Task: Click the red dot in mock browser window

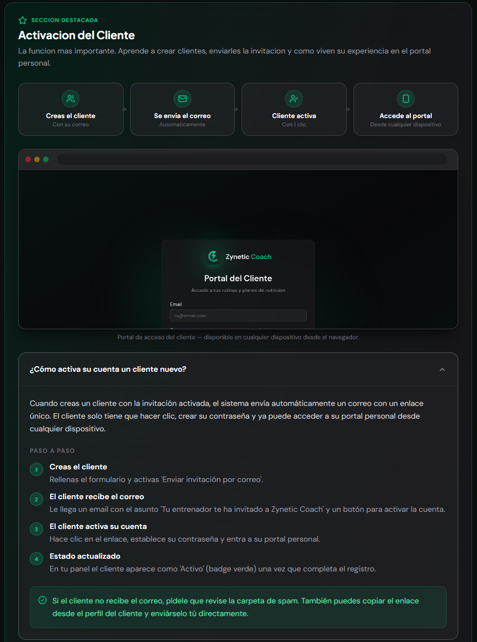Action: tap(28, 159)
